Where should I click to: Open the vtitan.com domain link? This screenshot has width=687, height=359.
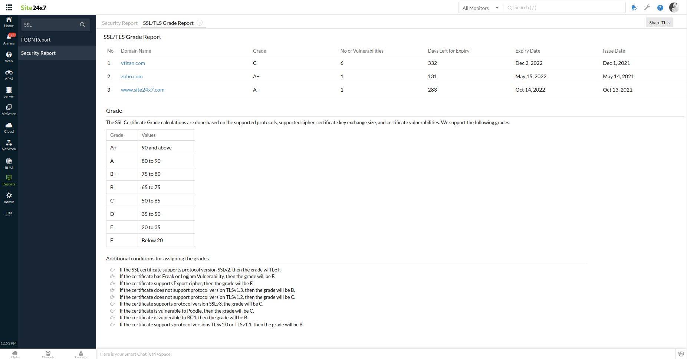click(133, 63)
